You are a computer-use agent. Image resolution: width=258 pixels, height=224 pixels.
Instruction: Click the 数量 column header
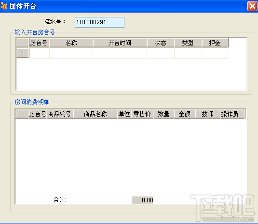point(163,114)
